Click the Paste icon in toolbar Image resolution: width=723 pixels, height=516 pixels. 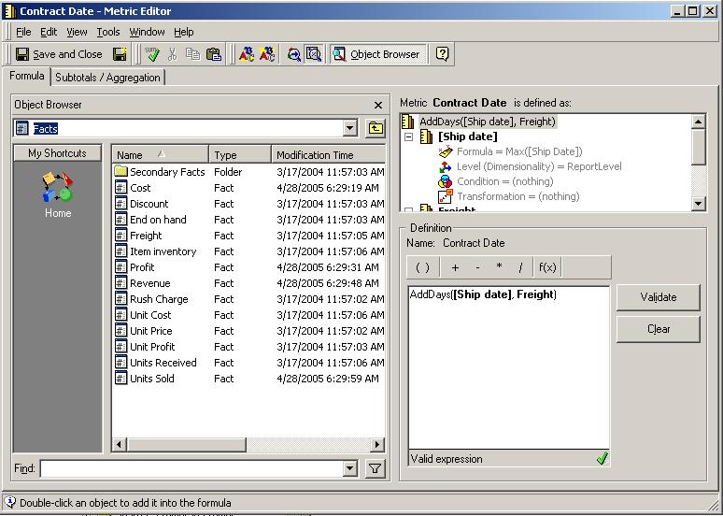(213, 54)
